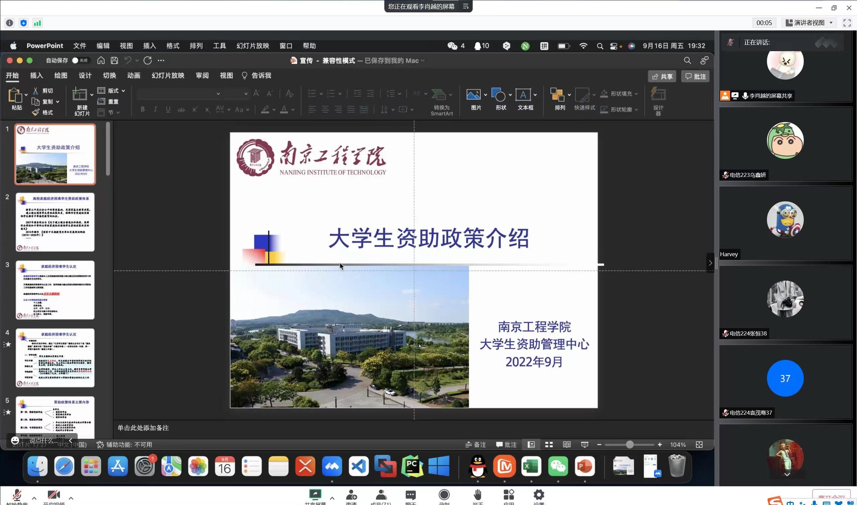857x505 pixels.
Task: Click fit slide to window icon
Action: (x=699, y=445)
